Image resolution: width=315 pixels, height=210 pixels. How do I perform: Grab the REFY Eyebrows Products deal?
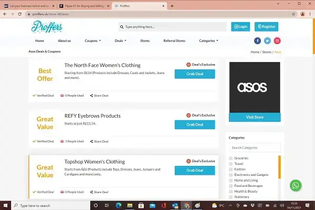pos(195,124)
